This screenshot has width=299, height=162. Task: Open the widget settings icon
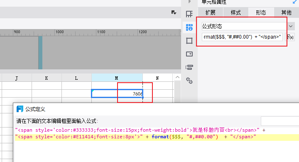pyautogui.click(x=189, y=54)
